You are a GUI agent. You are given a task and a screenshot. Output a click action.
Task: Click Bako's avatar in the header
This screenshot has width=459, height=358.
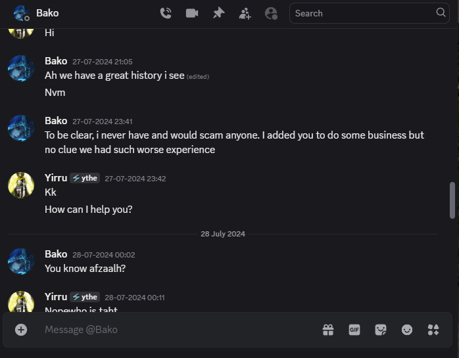pos(22,13)
